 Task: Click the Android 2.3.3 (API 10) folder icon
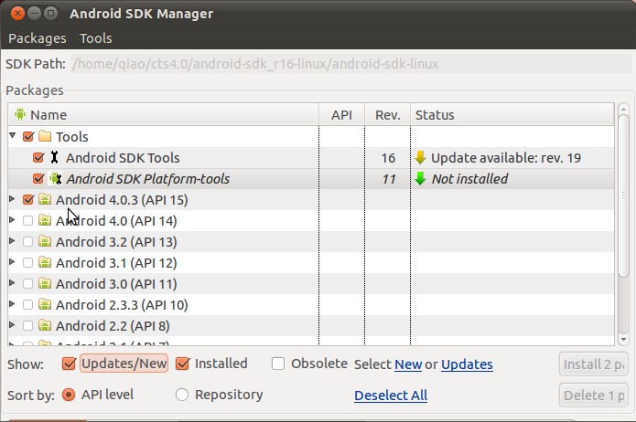click(x=45, y=304)
